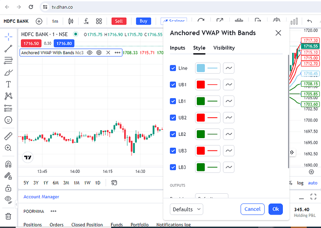This screenshot has height=228, width=321.
Task: Open plot type dropdown for UB2 row
Action: (229, 118)
